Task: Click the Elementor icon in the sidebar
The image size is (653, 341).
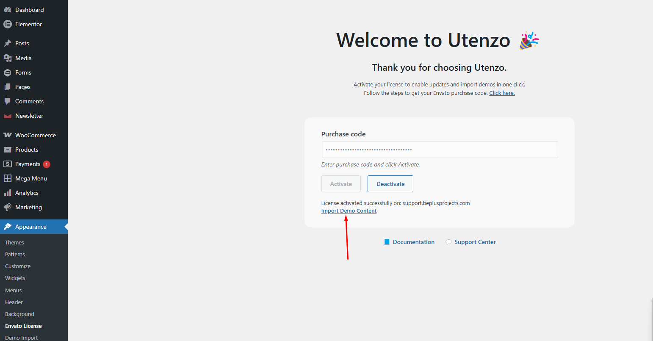Action: pos(8,24)
